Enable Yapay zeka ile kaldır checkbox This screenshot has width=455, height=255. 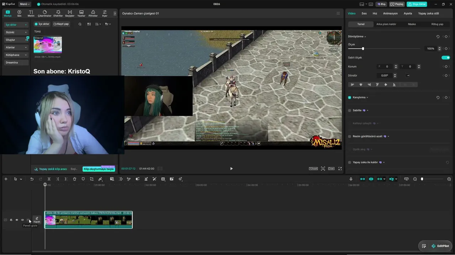[349, 162]
